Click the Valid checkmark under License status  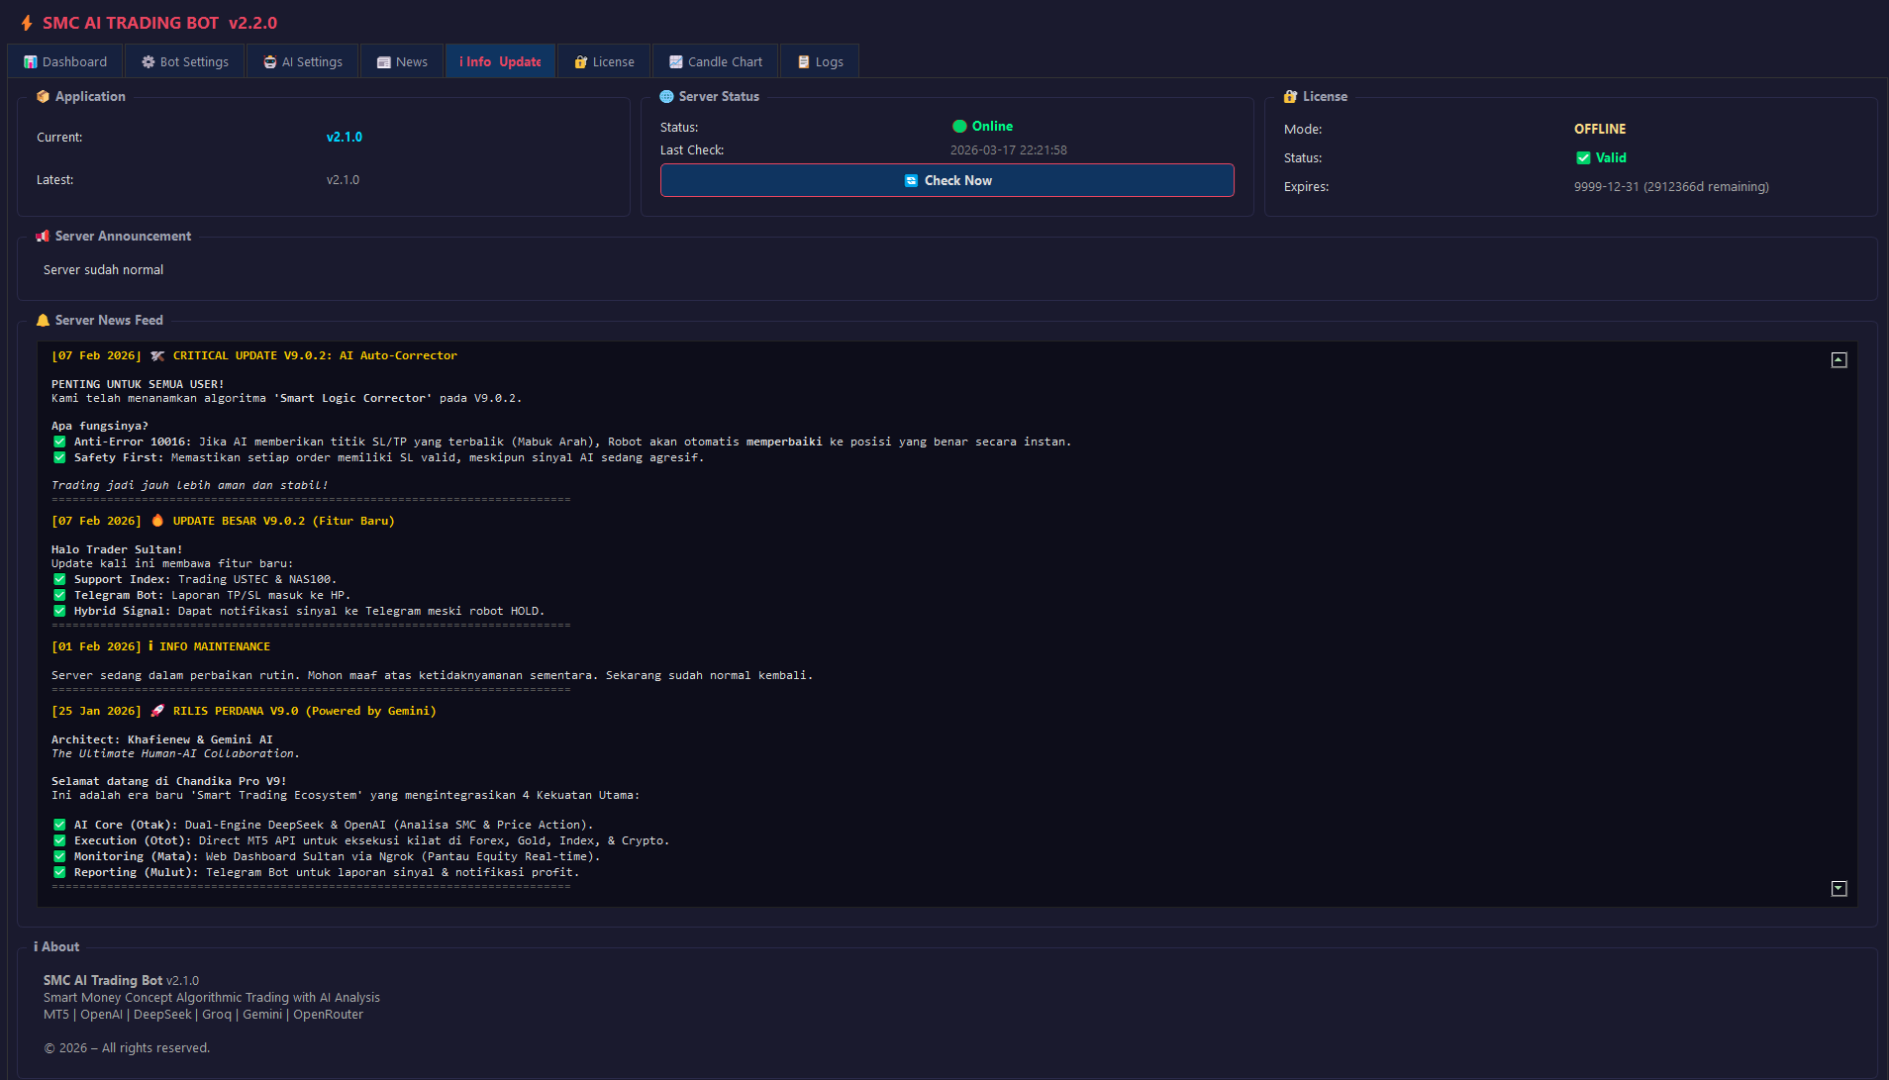click(1584, 156)
